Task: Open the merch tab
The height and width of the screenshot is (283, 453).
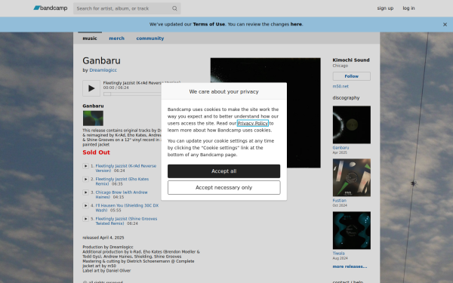Action: coord(117,38)
